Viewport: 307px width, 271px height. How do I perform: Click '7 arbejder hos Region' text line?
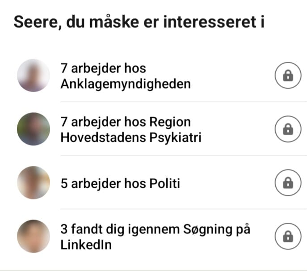click(126, 122)
